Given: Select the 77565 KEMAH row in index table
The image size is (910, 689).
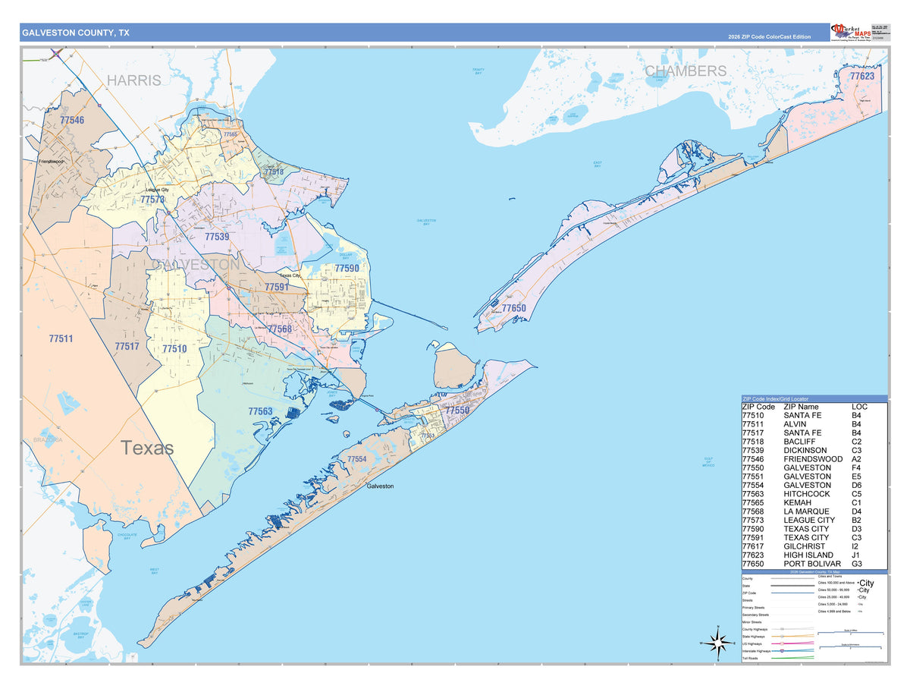Looking at the screenshot, I should tap(814, 502).
